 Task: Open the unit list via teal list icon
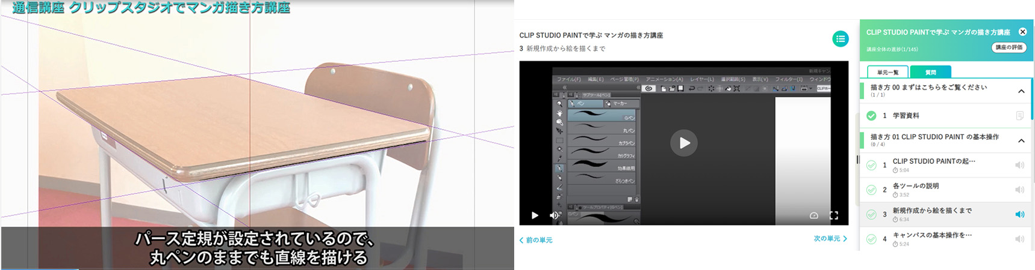pyautogui.click(x=840, y=39)
